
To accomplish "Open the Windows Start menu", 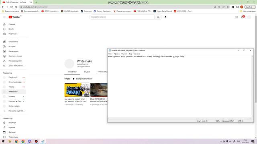I will (3, 141).
